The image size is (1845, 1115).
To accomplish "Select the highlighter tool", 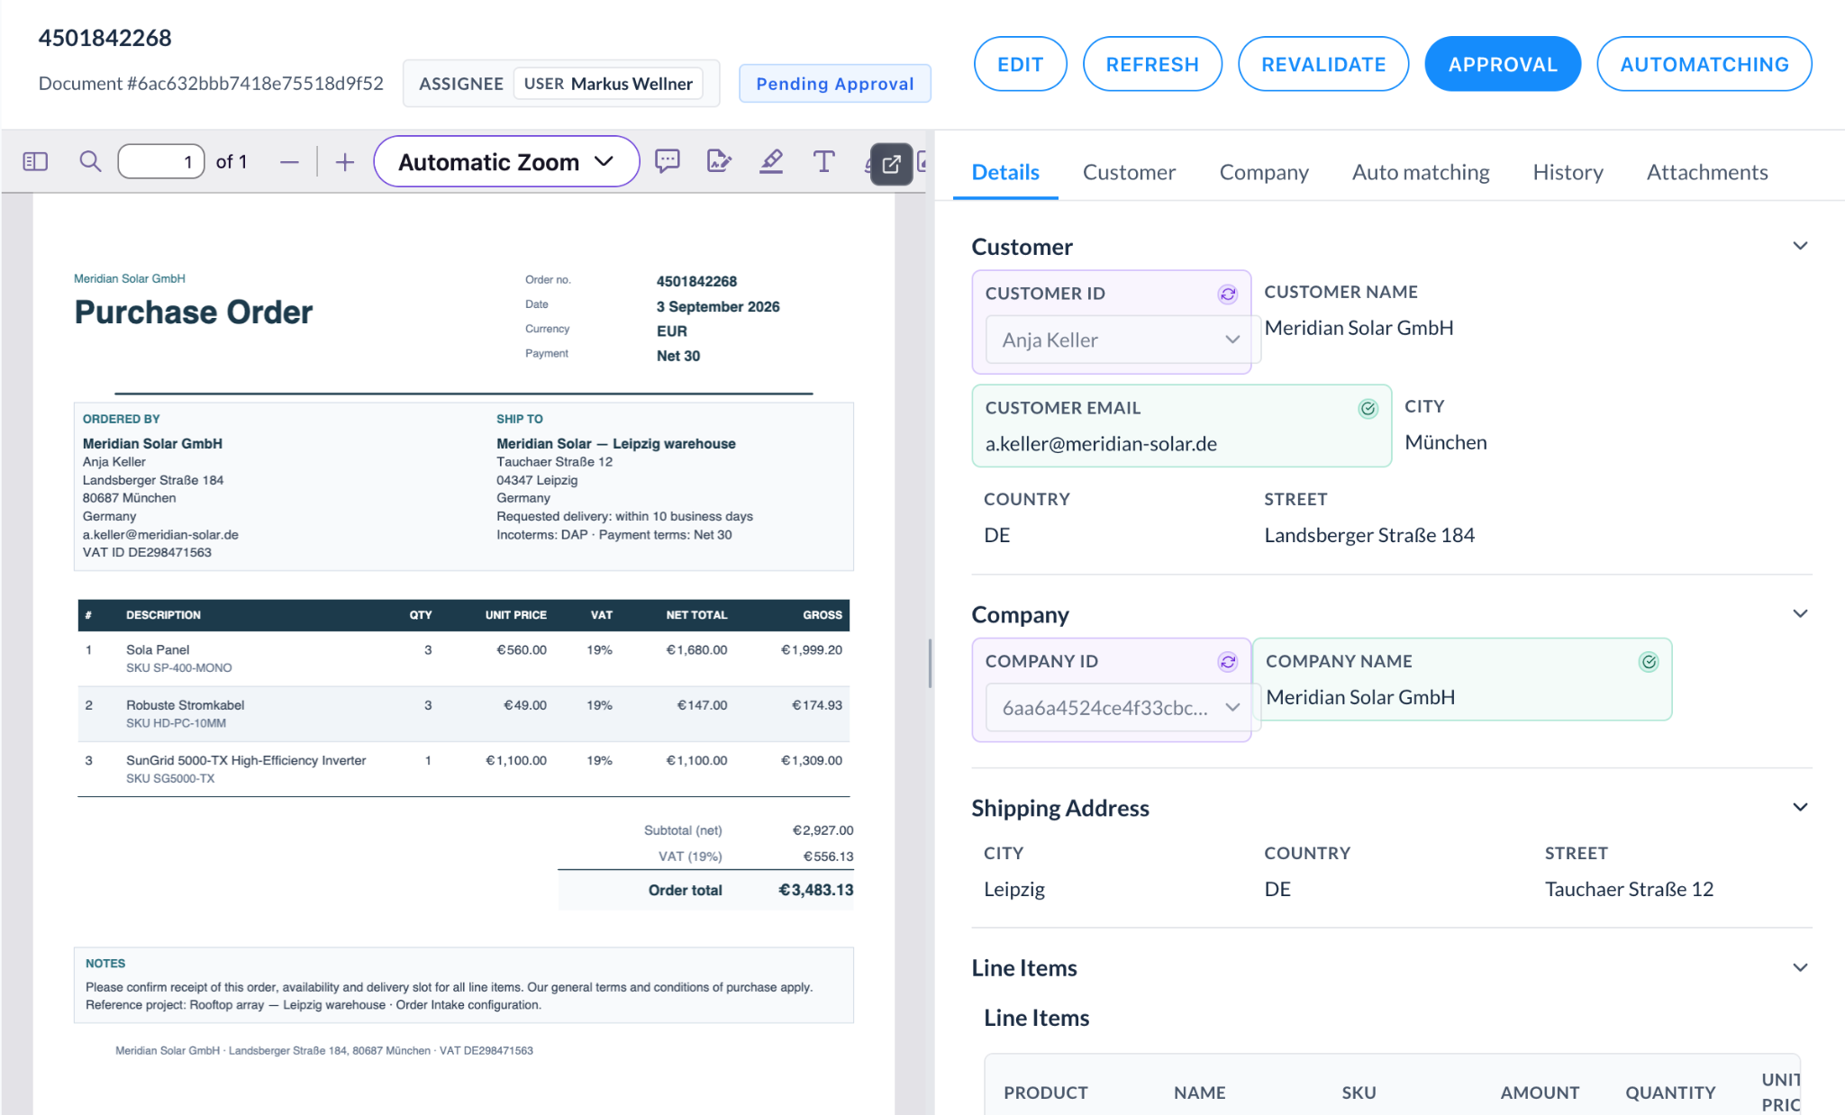I will (771, 162).
